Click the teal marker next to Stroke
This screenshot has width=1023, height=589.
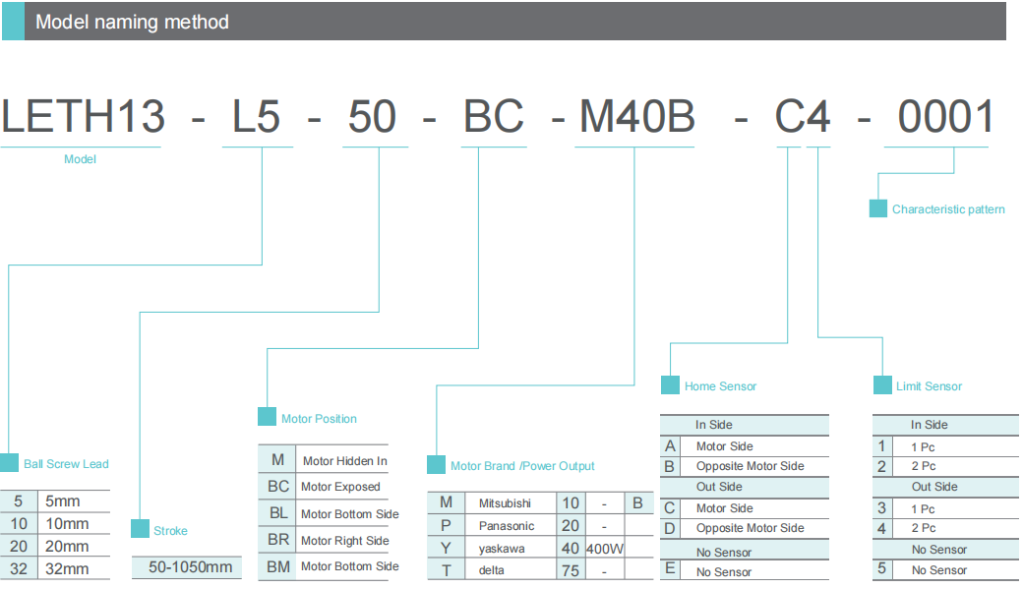click(x=140, y=529)
